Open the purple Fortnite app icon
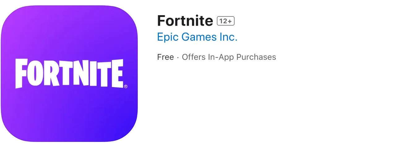Screen dimensions: 396x147 pyautogui.click(x=69, y=74)
